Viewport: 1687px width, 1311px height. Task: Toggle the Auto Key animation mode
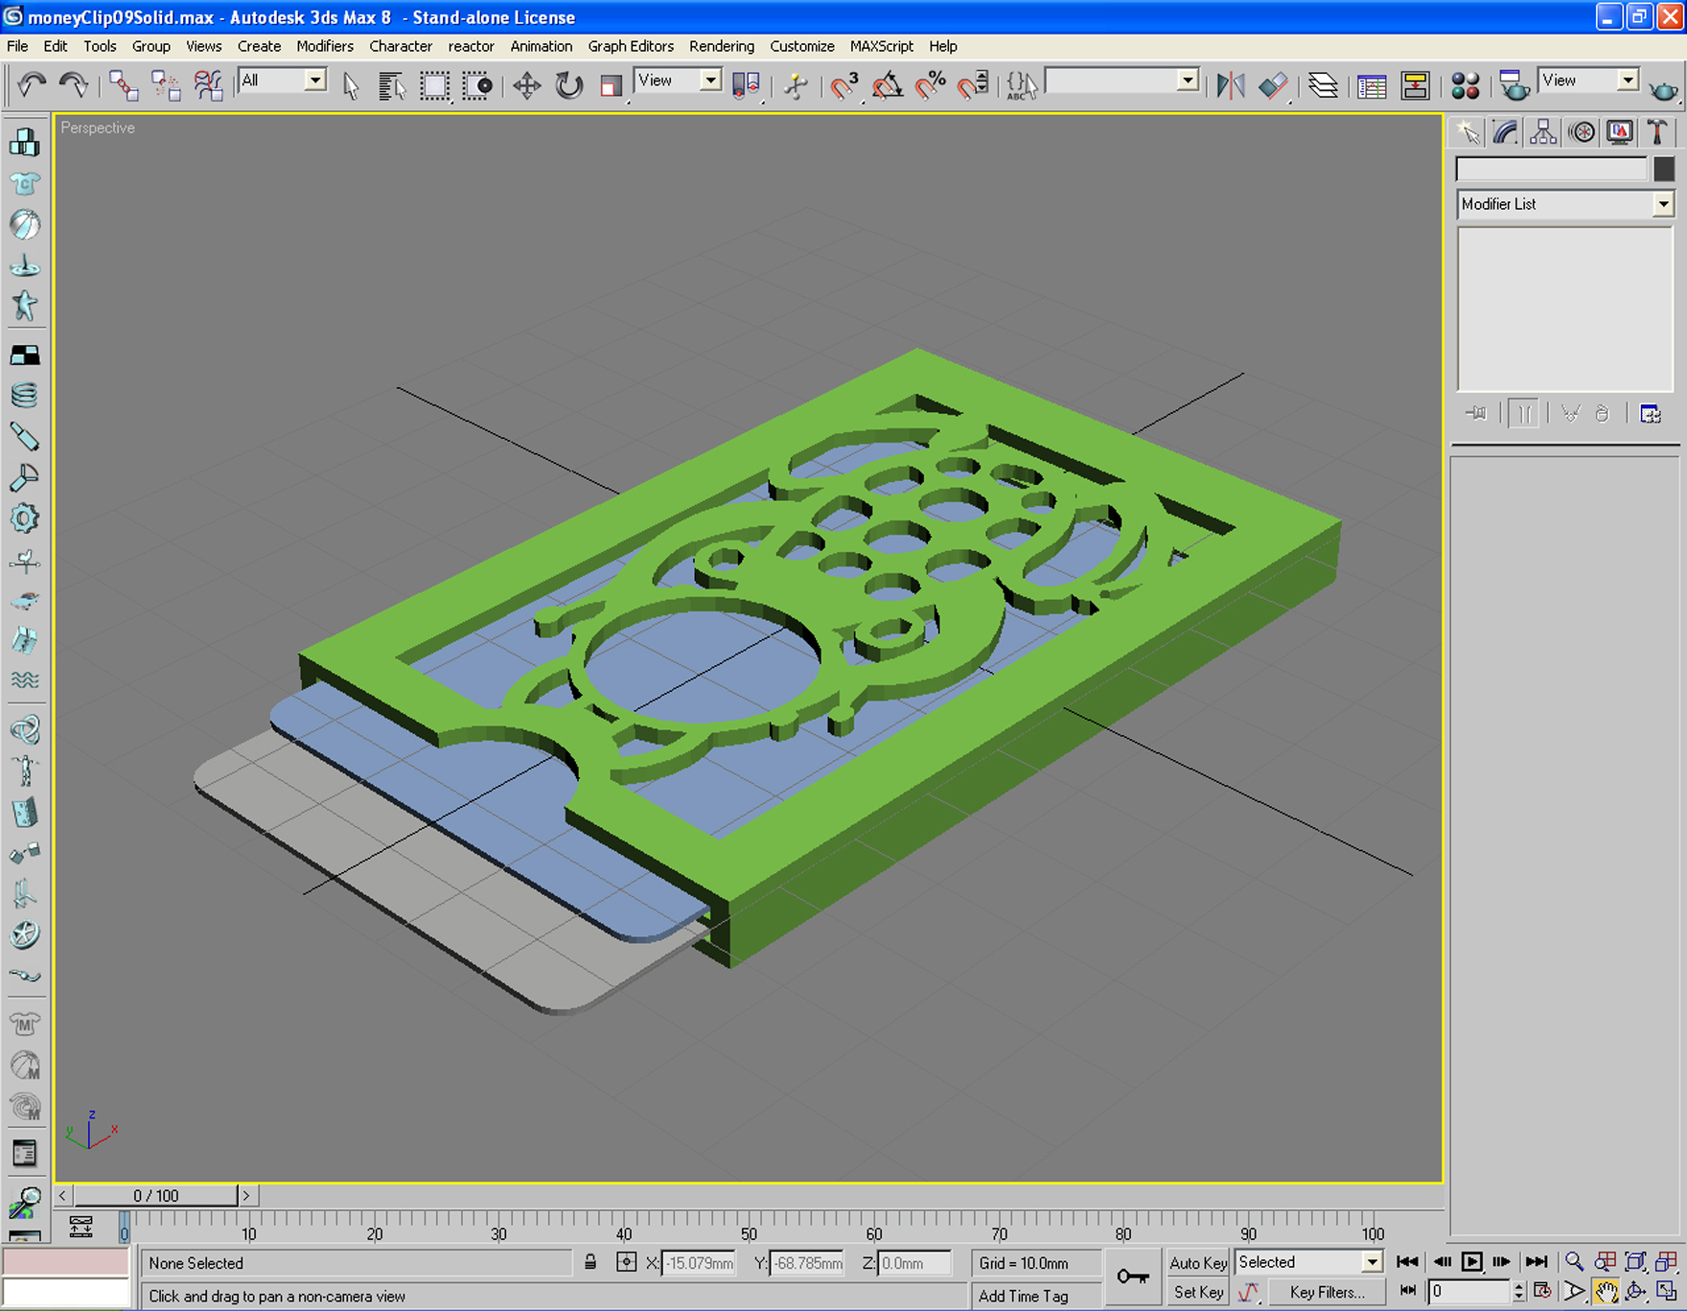(1198, 1263)
